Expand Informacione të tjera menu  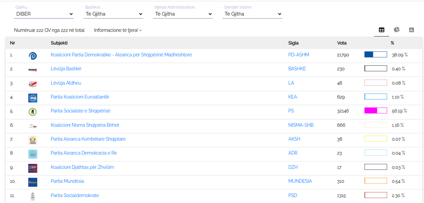[x=118, y=30]
